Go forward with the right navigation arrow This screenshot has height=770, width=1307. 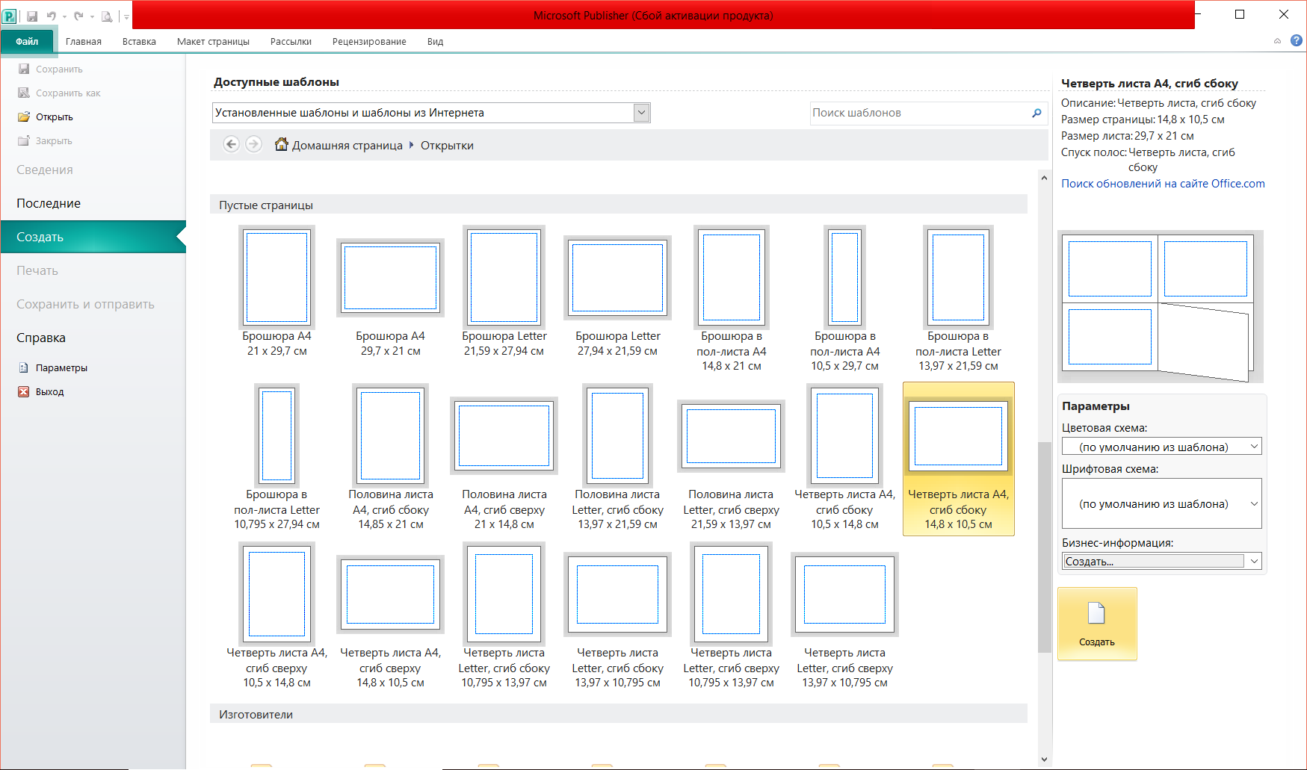click(254, 144)
